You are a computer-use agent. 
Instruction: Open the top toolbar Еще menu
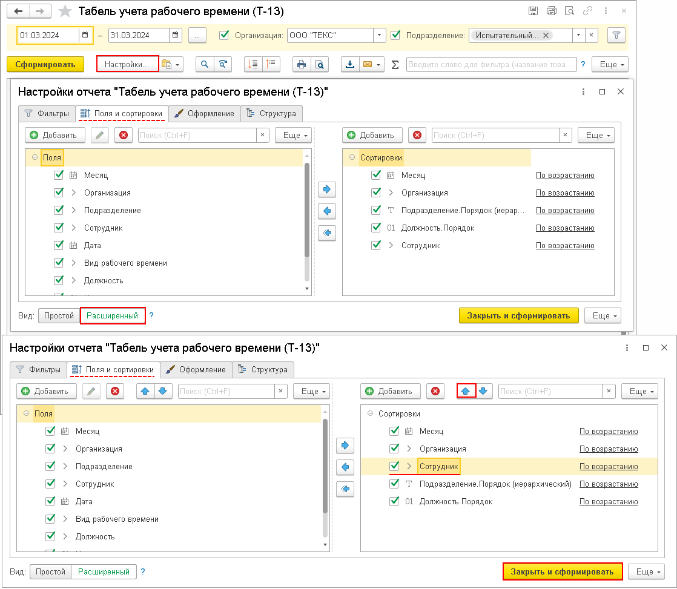click(x=610, y=64)
